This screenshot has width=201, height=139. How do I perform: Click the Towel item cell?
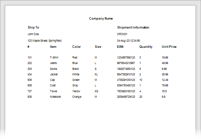(x=53, y=91)
